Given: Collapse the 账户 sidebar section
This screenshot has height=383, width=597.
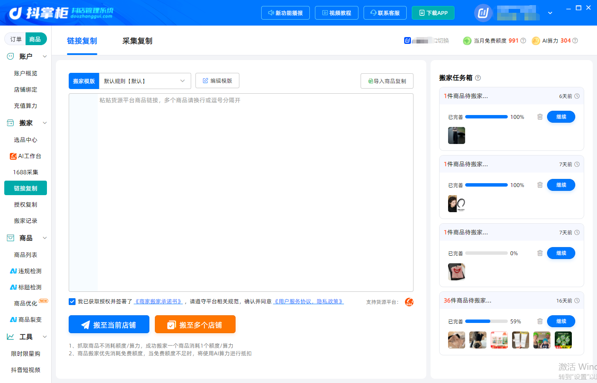Looking at the screenshot, I should pos(45,56).
